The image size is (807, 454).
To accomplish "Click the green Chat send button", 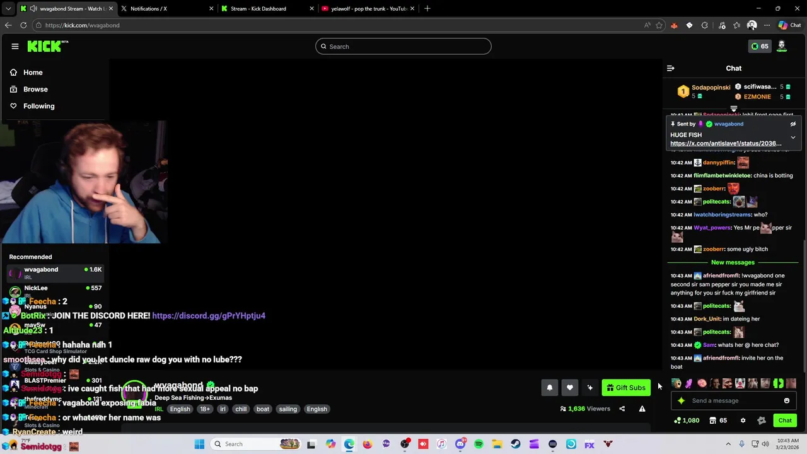I will [x=785, y=421].
